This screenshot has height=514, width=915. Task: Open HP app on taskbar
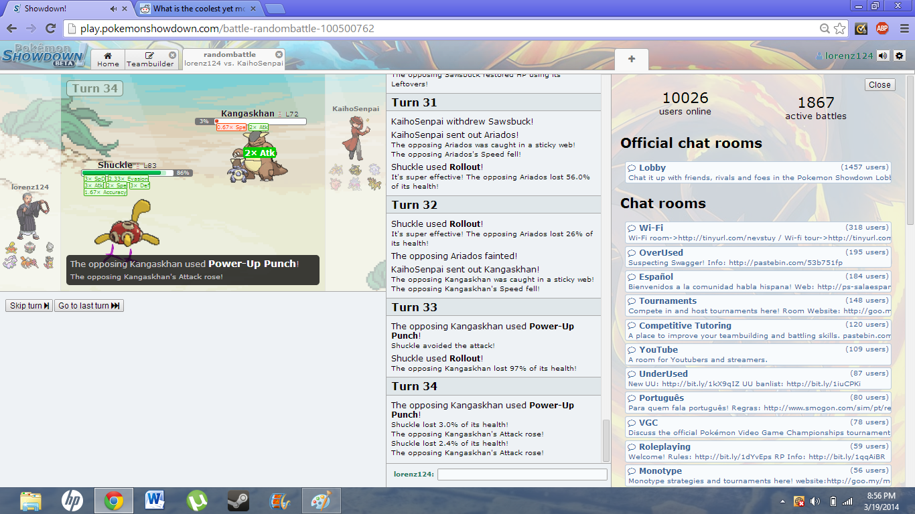click(x=72, y=500)
